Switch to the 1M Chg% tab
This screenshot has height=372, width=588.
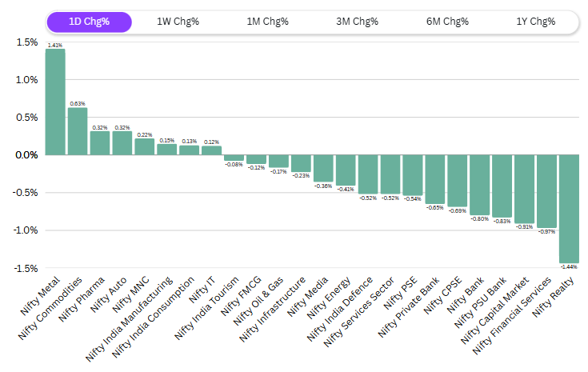click(267, 22)
